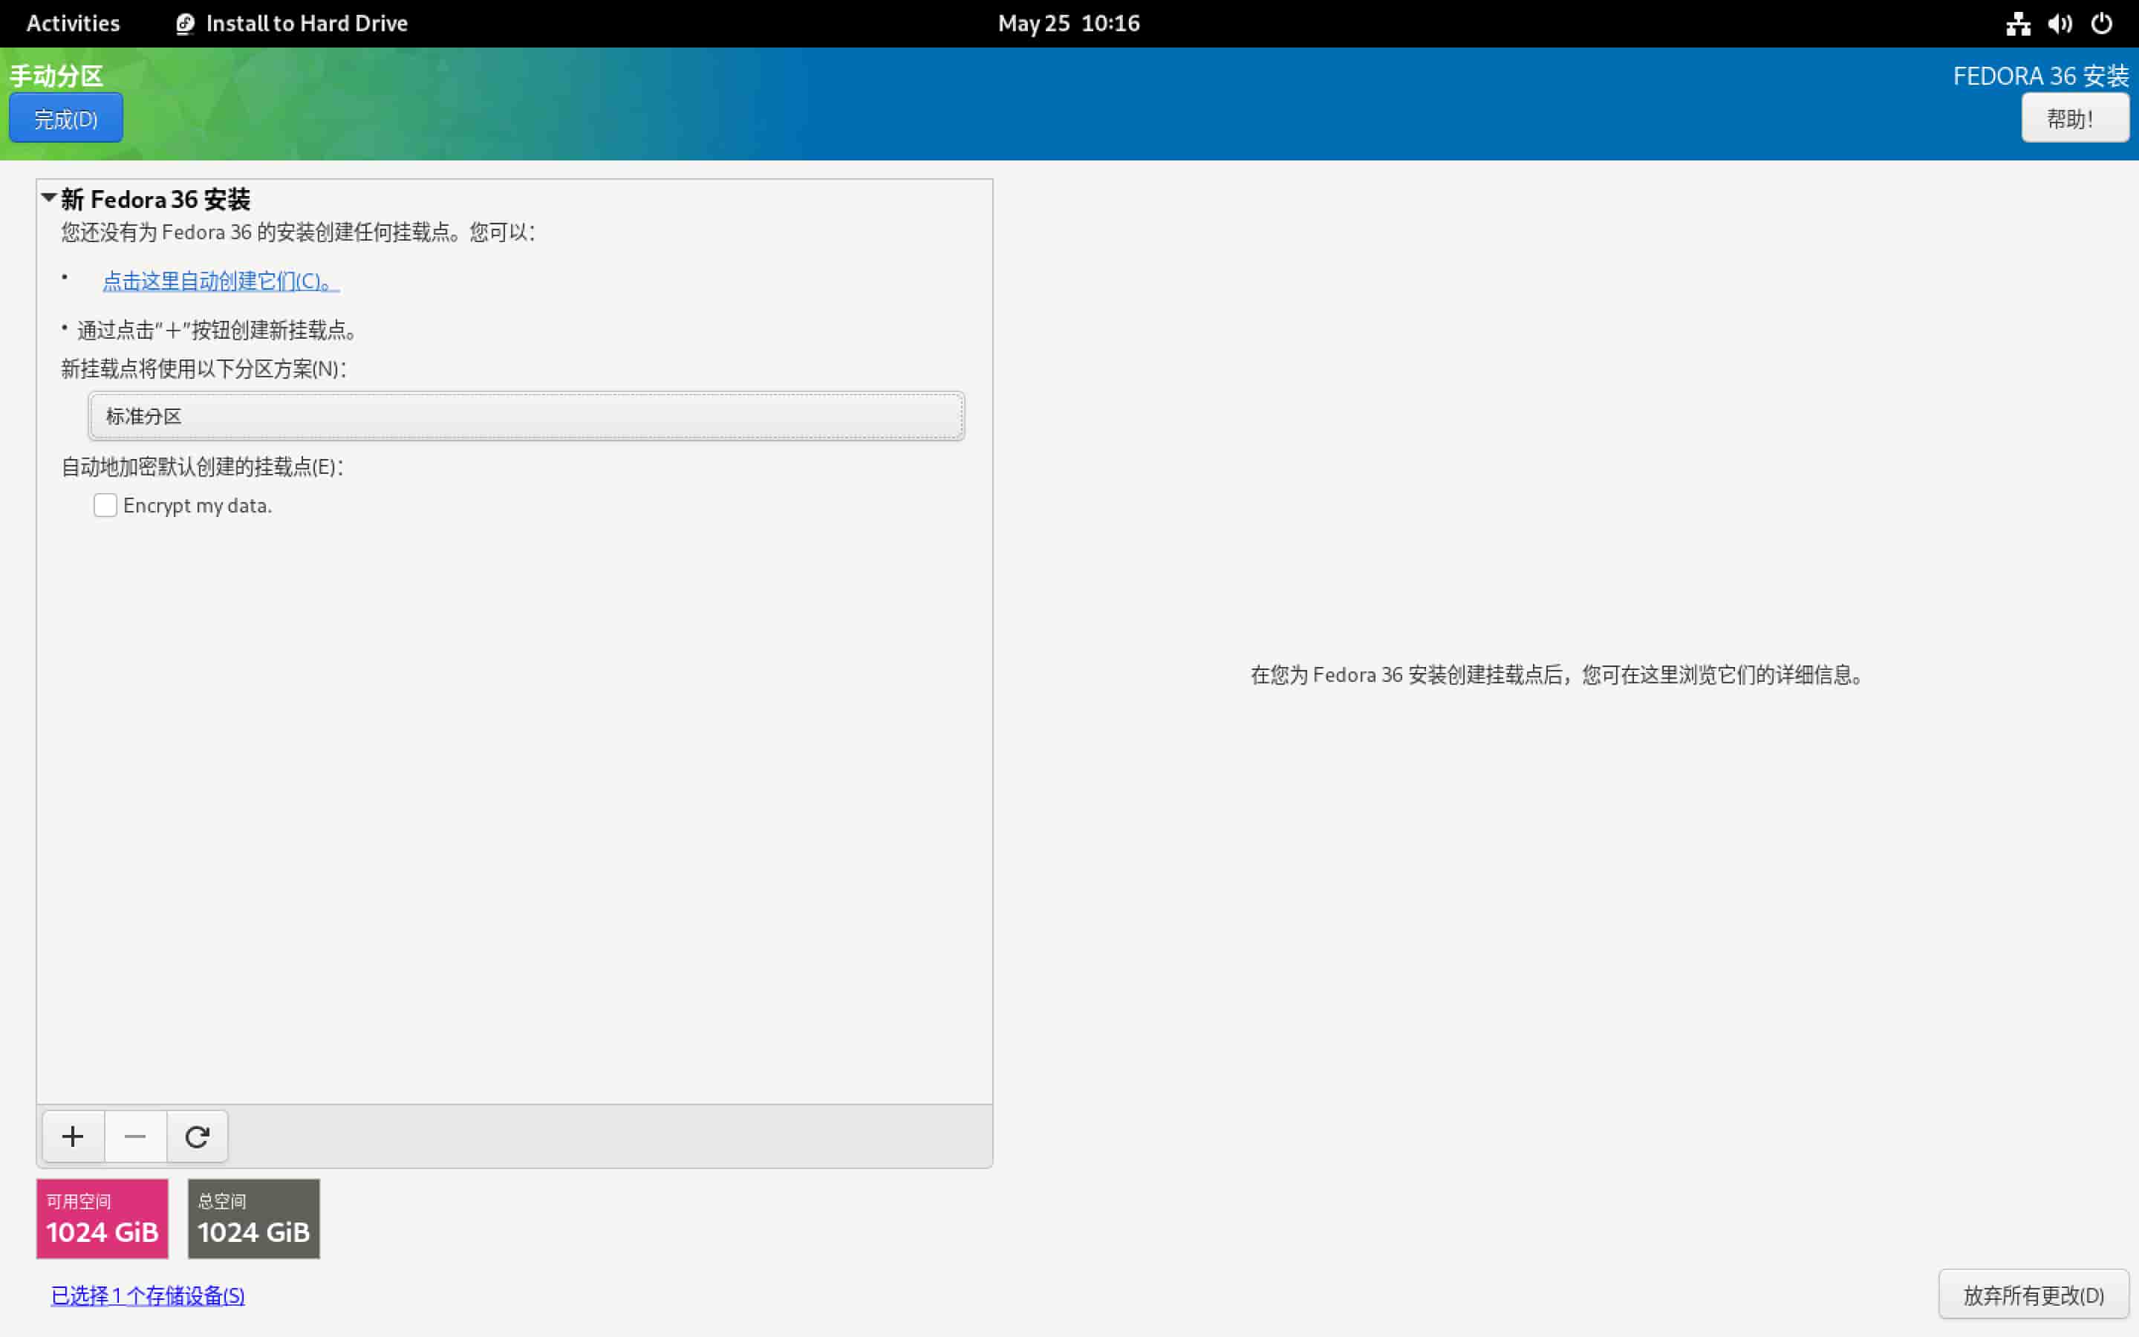Image resolution: width=2139 pixels, height=1337 pixels.
Task: Click the minus icon to remove mount point
Action: 135,1136
